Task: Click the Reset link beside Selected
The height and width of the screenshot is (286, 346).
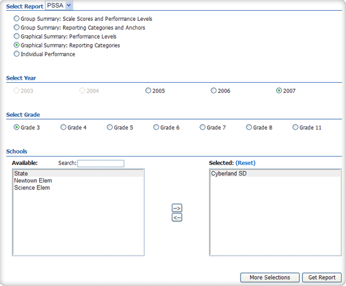Action: click(x=246, y=163)
